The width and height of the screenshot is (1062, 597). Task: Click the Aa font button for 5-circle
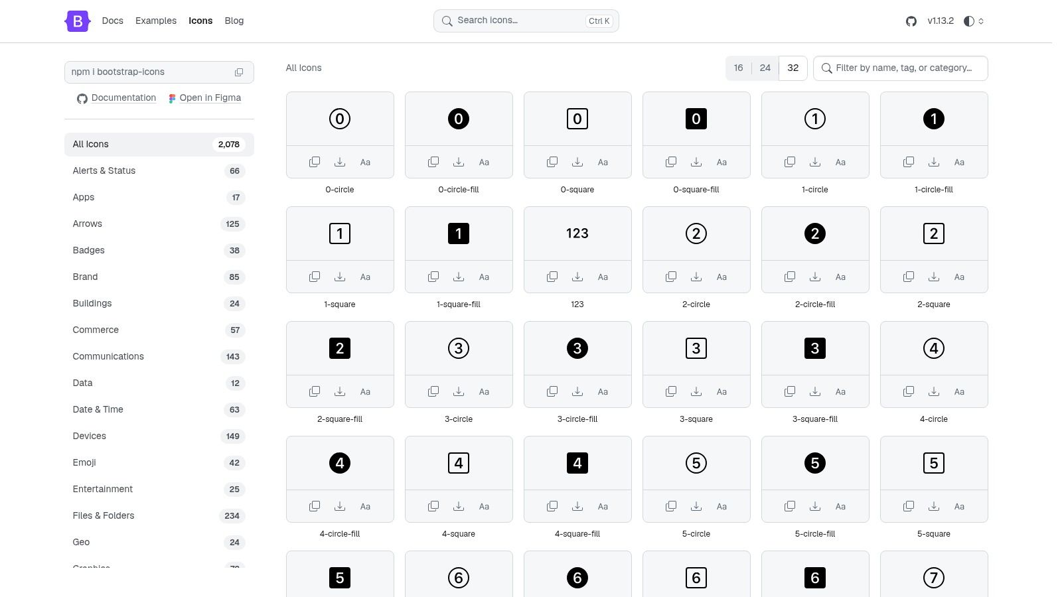721,506
